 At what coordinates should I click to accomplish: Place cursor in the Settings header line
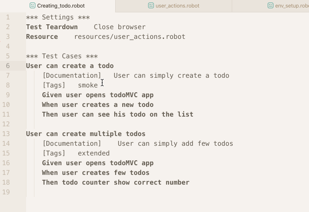tap(58, 17)
